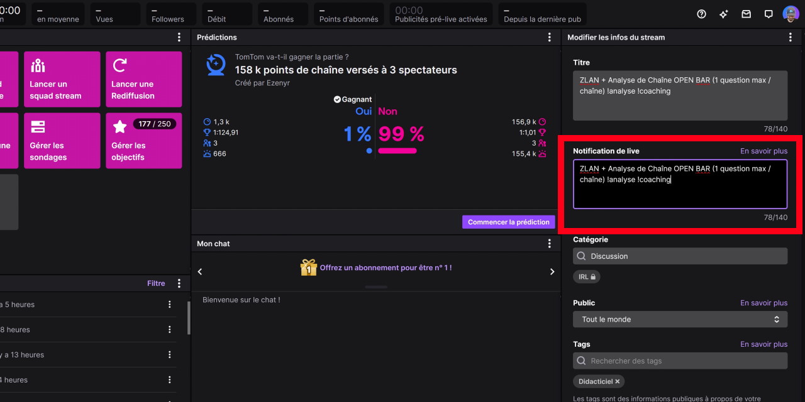
Task: Open Mon chat panel options menu
Action: (549, 244)
